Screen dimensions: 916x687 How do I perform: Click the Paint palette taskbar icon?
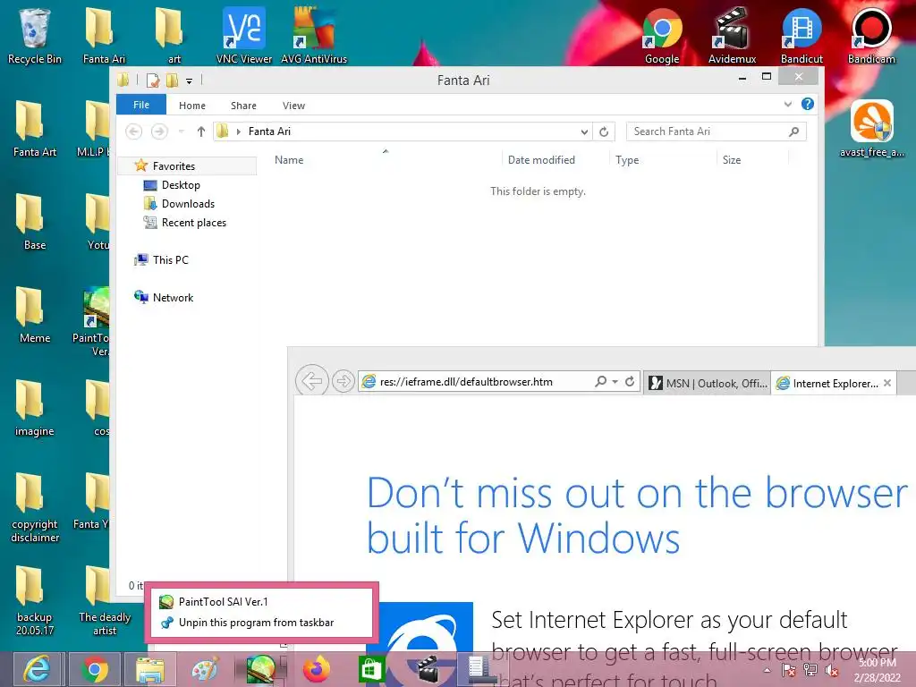(205, 669)
